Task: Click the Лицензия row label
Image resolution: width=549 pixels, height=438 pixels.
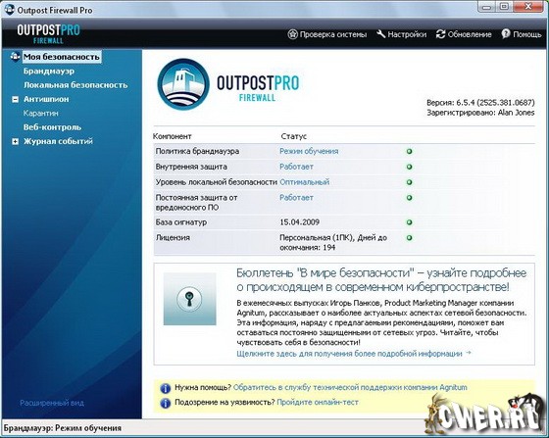Action: pos(173,237)
